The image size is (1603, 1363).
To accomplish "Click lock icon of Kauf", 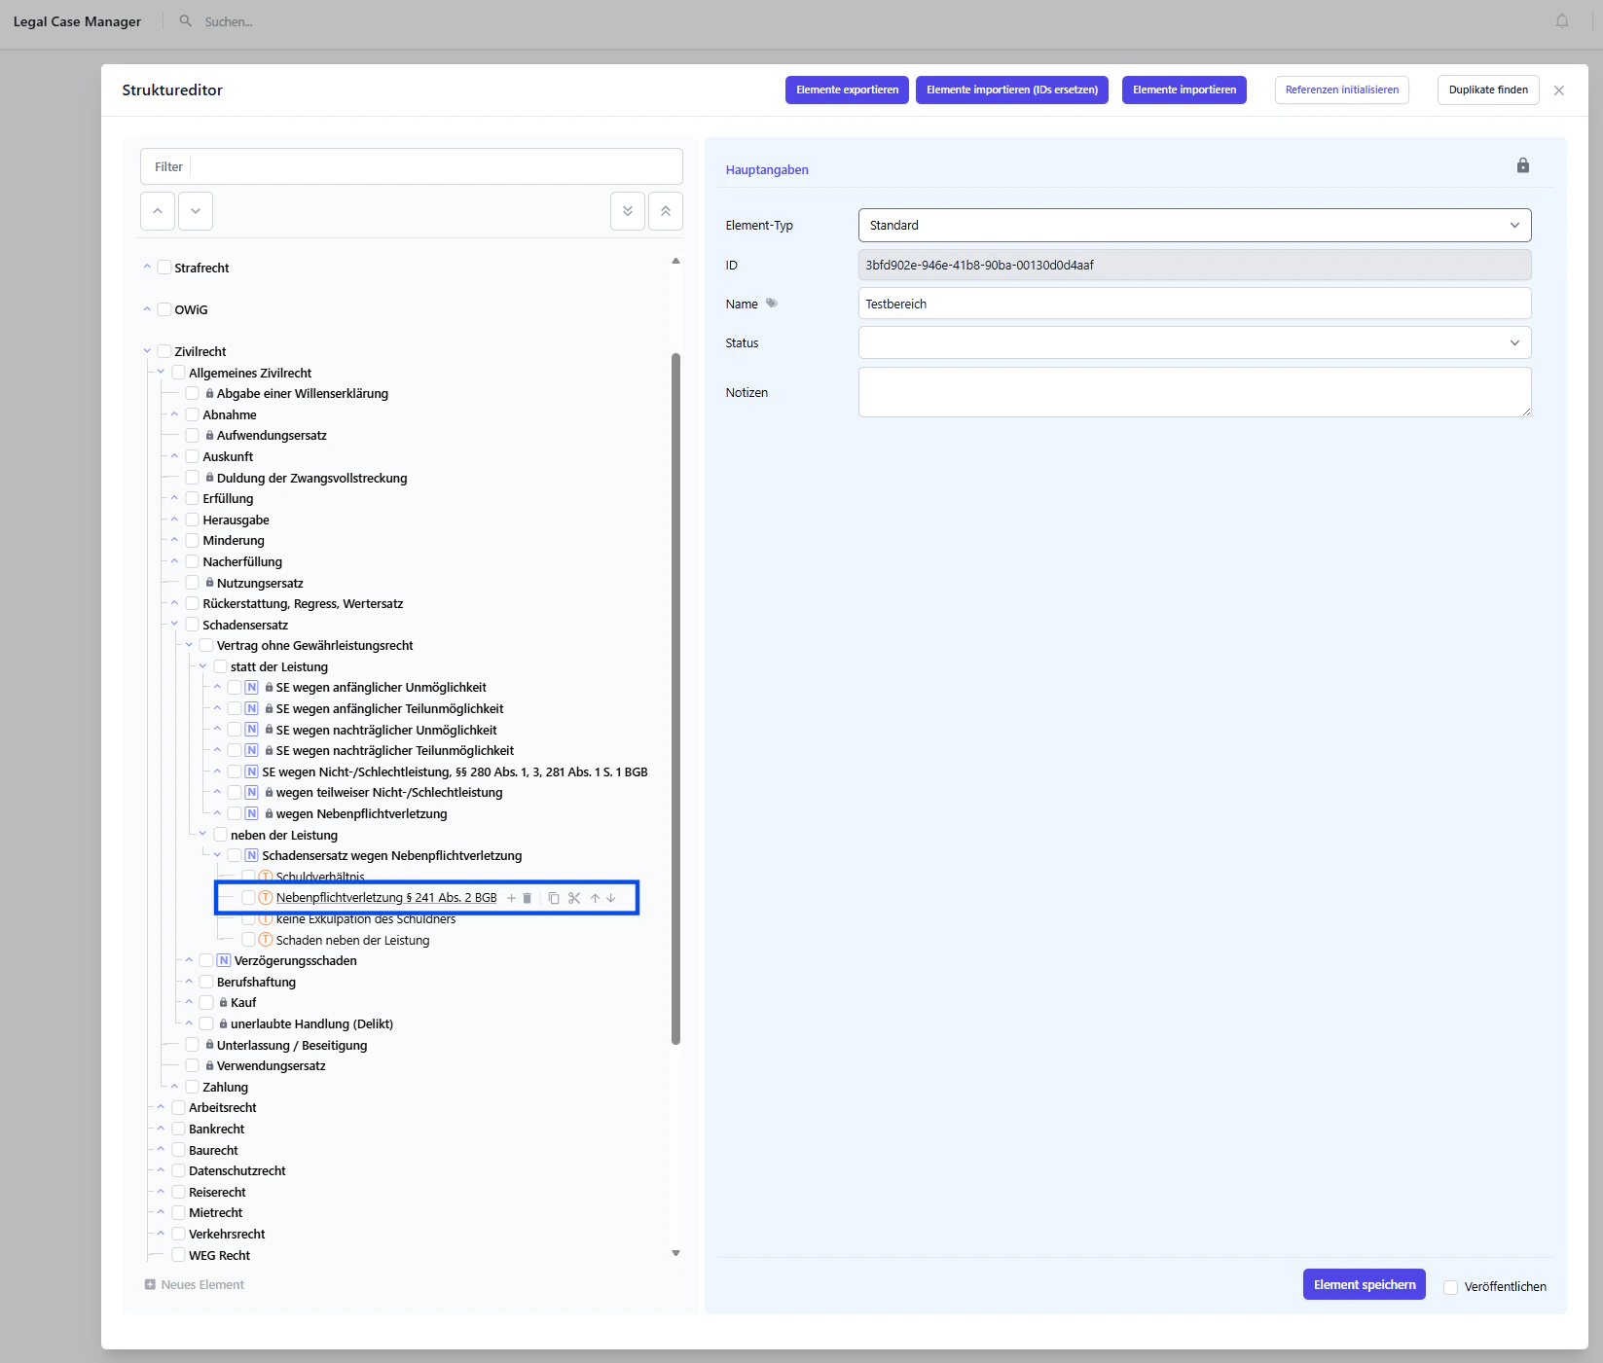I will [224, 1003].
